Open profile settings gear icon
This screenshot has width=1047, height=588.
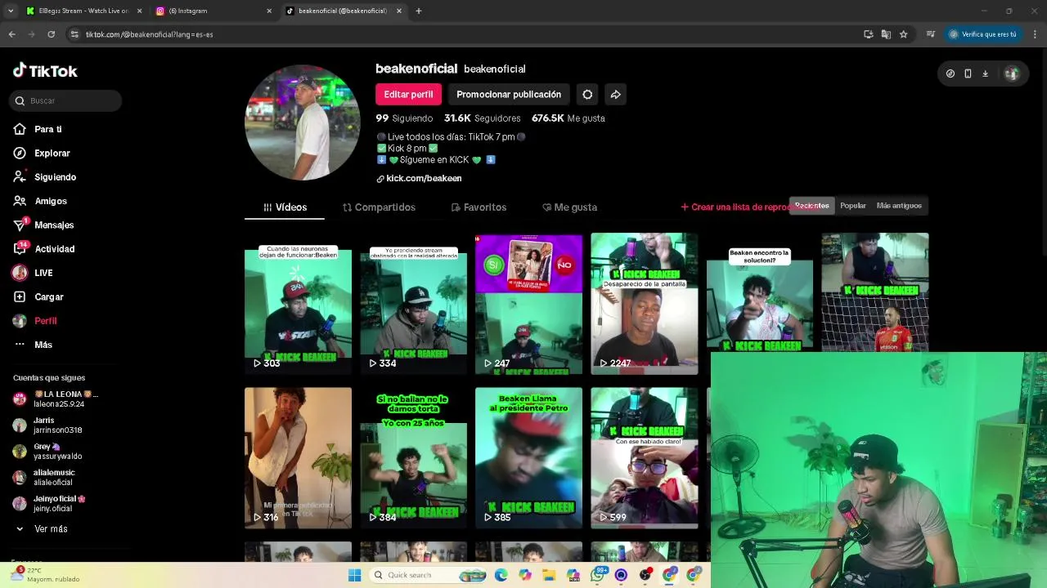(587, 95)
